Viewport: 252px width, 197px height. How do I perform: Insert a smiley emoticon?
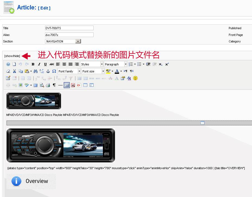click(135, 78)
